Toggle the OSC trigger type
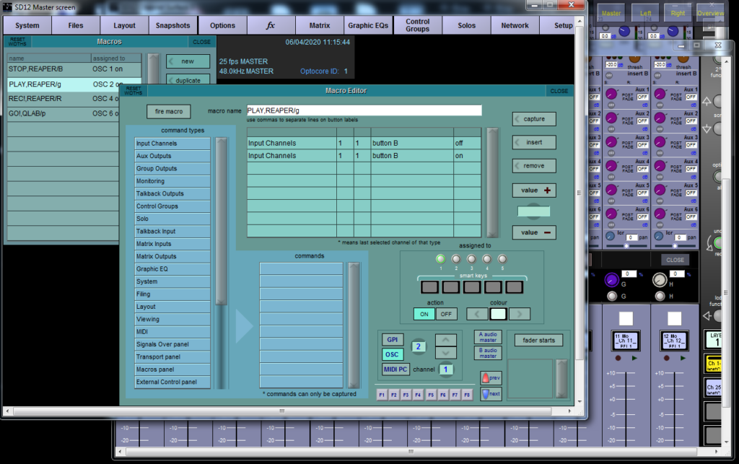The height and width of the screenshot is (464, 739). pyautogui.click(x=392, y=354)
